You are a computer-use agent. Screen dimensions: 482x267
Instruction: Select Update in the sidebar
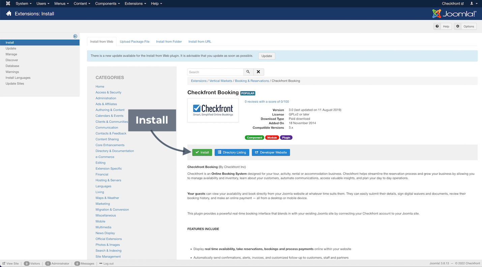[x=11, y=48]
